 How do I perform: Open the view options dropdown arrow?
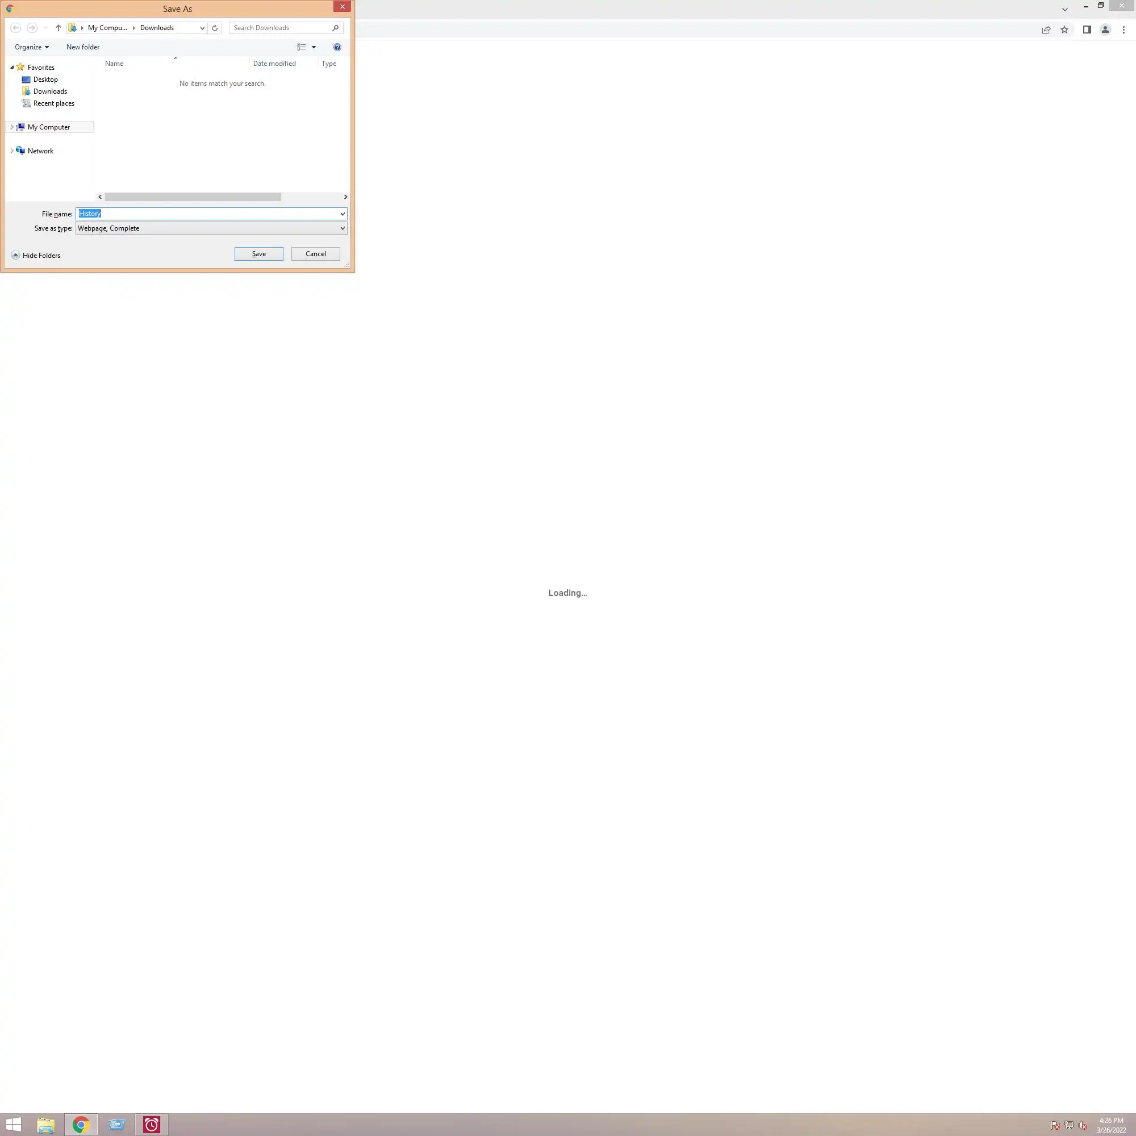314,47
